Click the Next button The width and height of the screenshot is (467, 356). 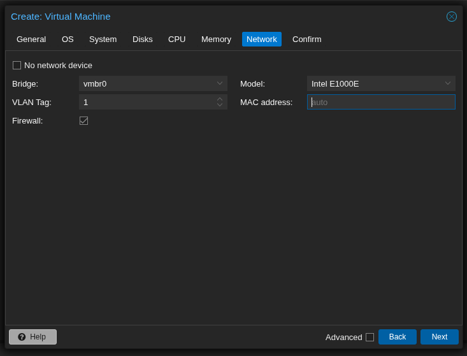pyautogui.click(x=439, y=337)
